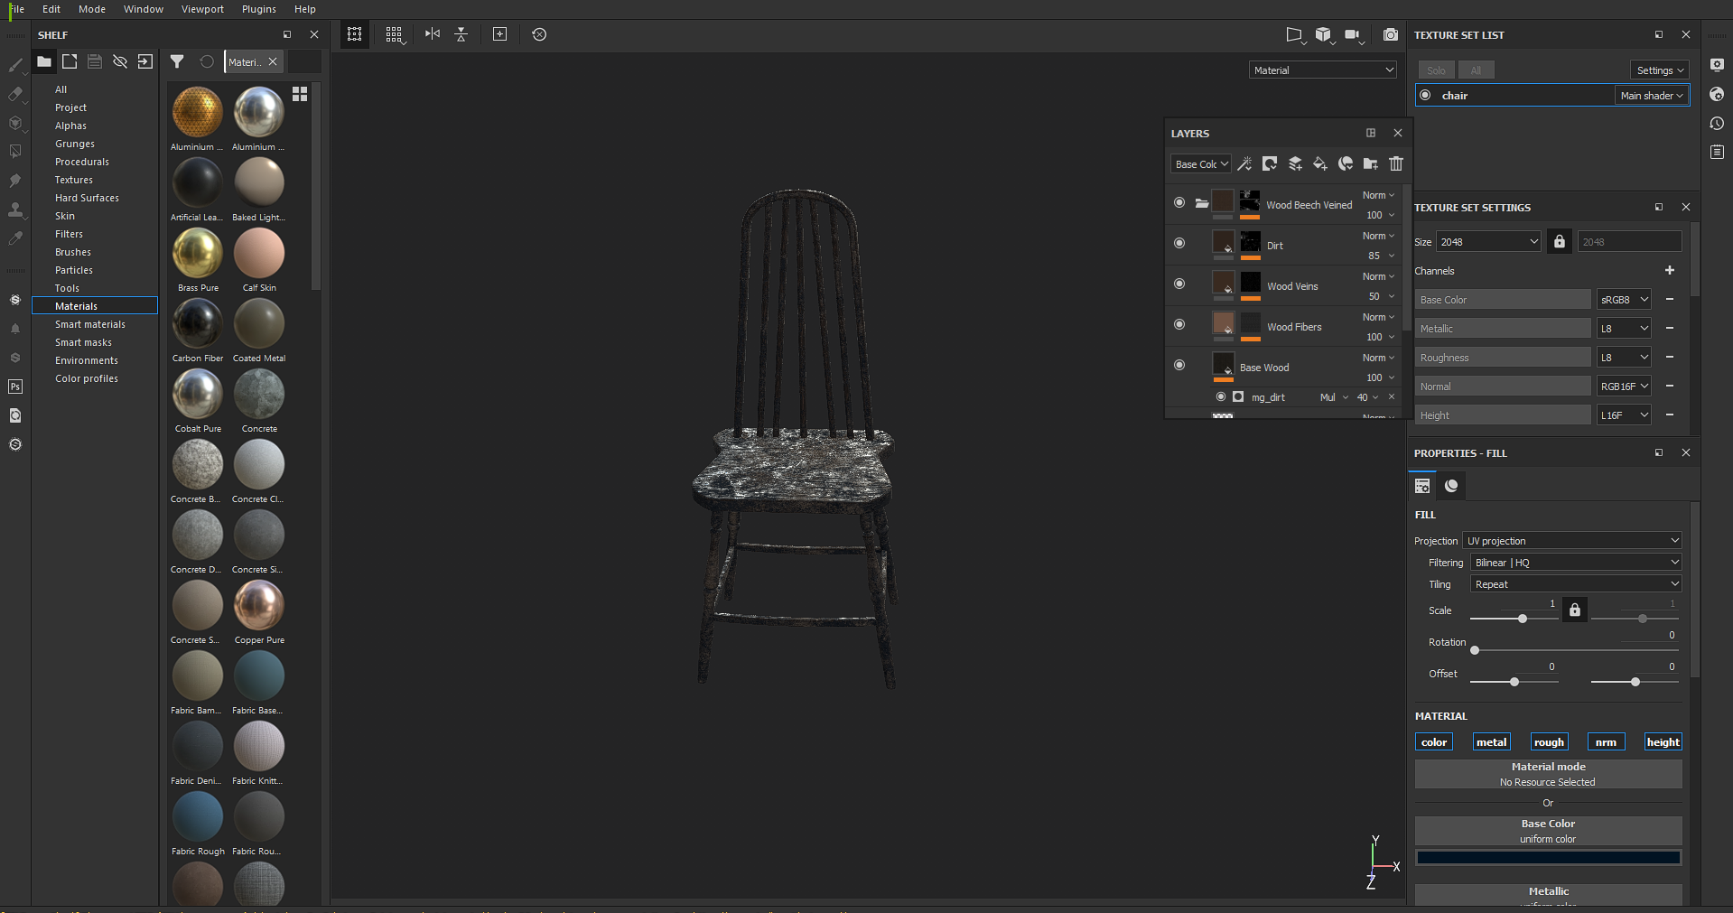This screenshot has height=913, width=1733.
Task: Select the Paint brush tool
Action: click(x=15, y=65)
